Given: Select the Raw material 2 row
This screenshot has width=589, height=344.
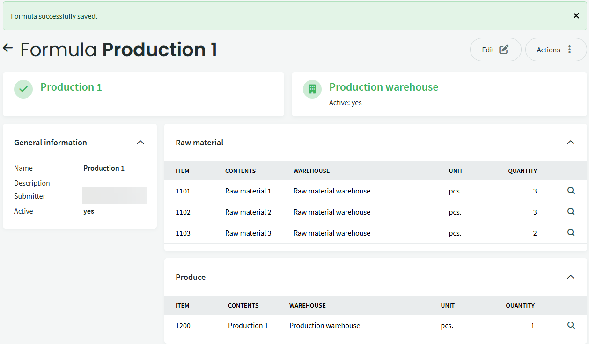Looking at the screenshot, I should (248, 212).
